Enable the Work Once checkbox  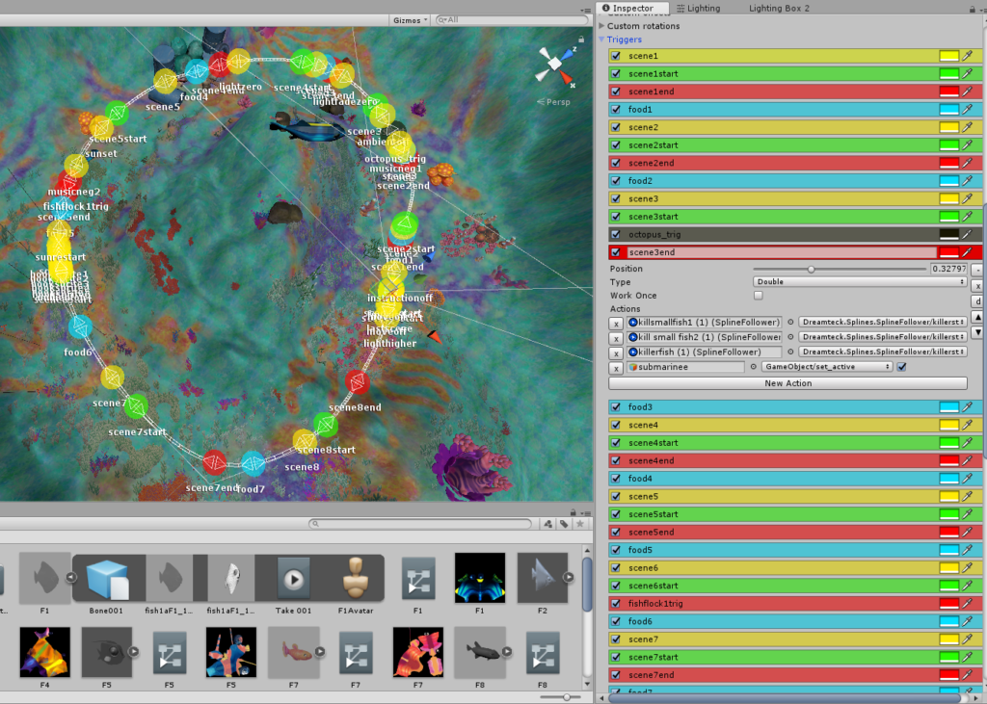pyautogui.click(x=758, y=295)
